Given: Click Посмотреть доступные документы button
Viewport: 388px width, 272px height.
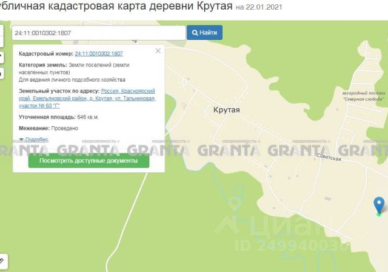Looking at the screenshot, I should (x=89, y=161).
